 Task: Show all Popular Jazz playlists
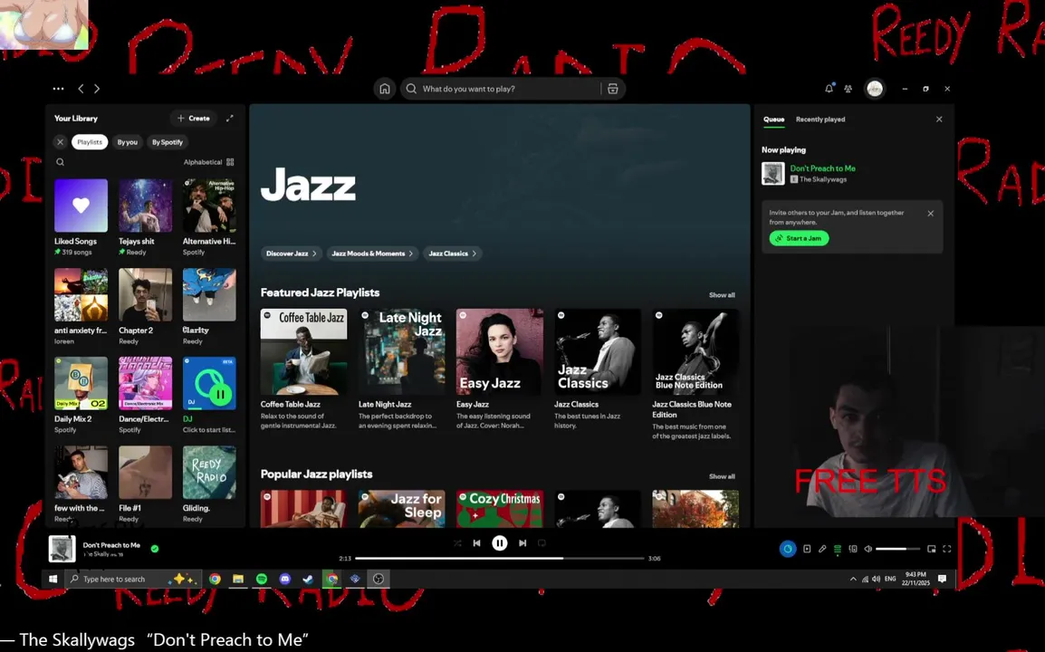(722, 476)
